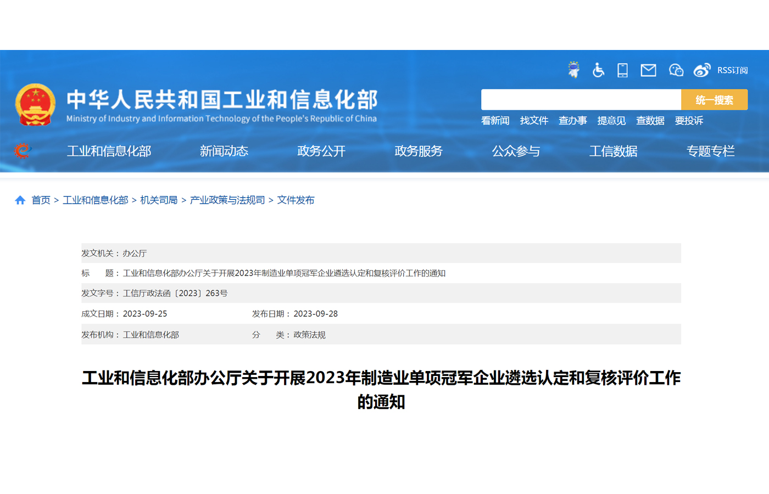Click the red swirl icon beside navigation
Viewport: 769px width, 494px height.
point(23,150)
